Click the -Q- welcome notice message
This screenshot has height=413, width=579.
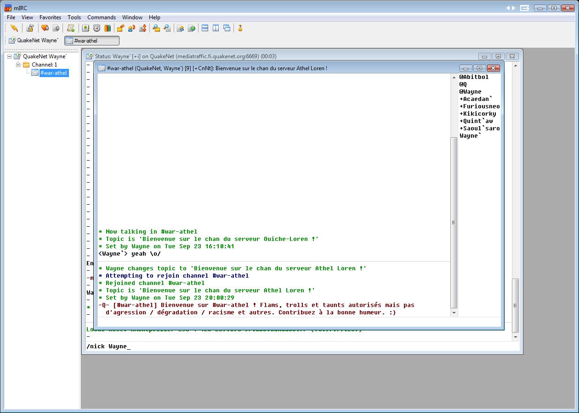(256, 309)
